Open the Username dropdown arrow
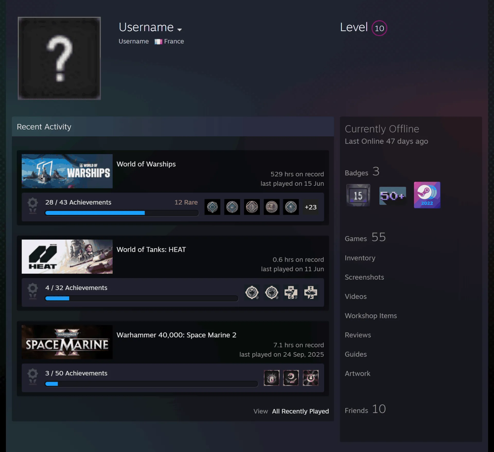Viewport: 494px width, 452px height. (x=180, y=30)
